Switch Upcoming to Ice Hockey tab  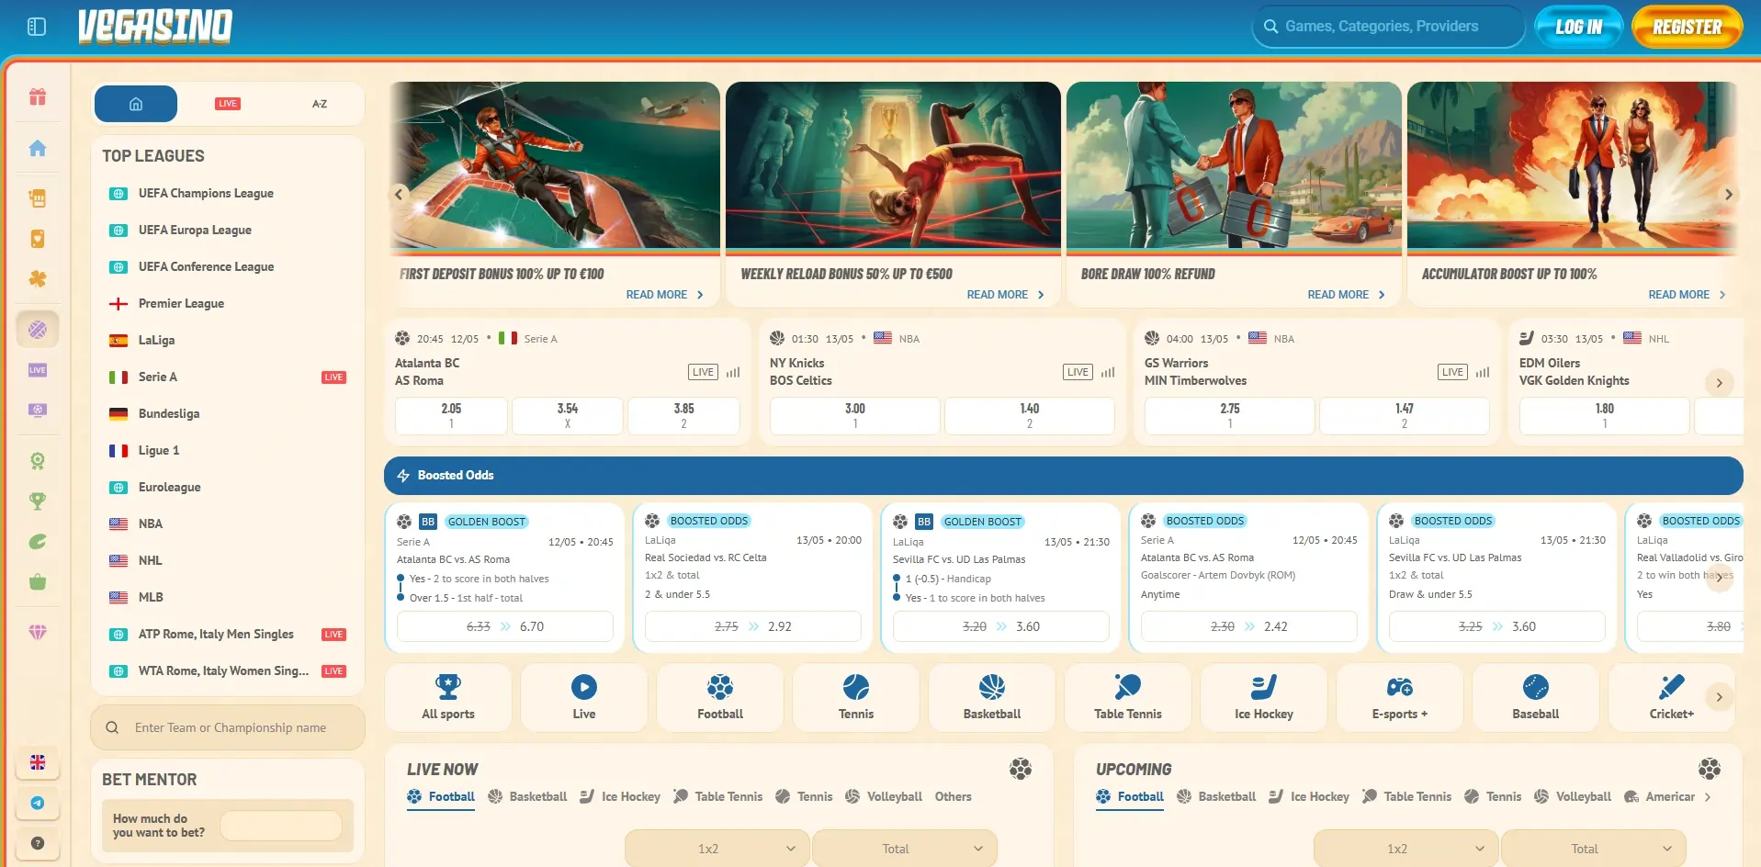coord(1309,797)
